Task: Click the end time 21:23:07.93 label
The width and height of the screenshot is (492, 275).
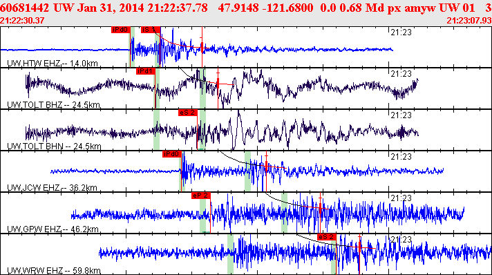Action: [469, 21]
